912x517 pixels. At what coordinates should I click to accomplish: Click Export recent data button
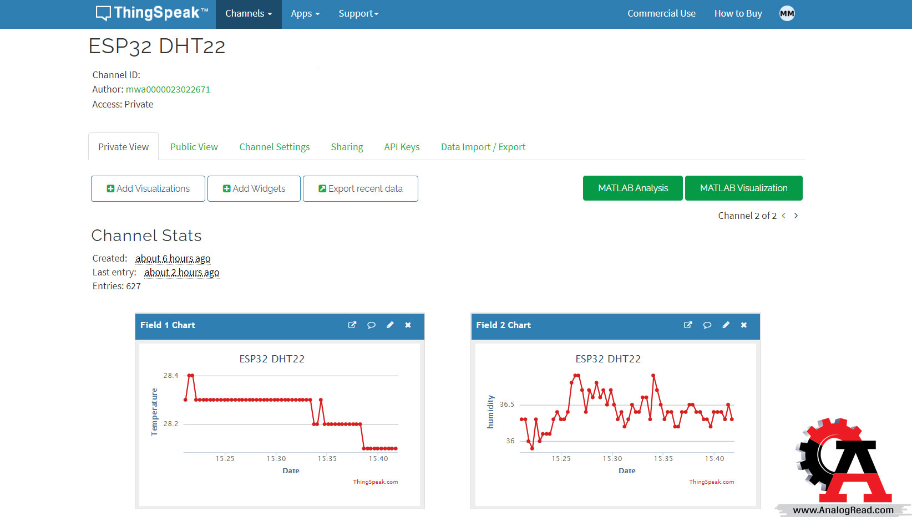tap(361, 188)
